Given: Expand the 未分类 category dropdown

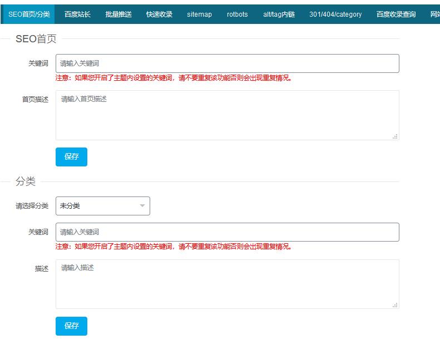Looking at the screenshot, I should pyautogui.click(x=103, y=206).
